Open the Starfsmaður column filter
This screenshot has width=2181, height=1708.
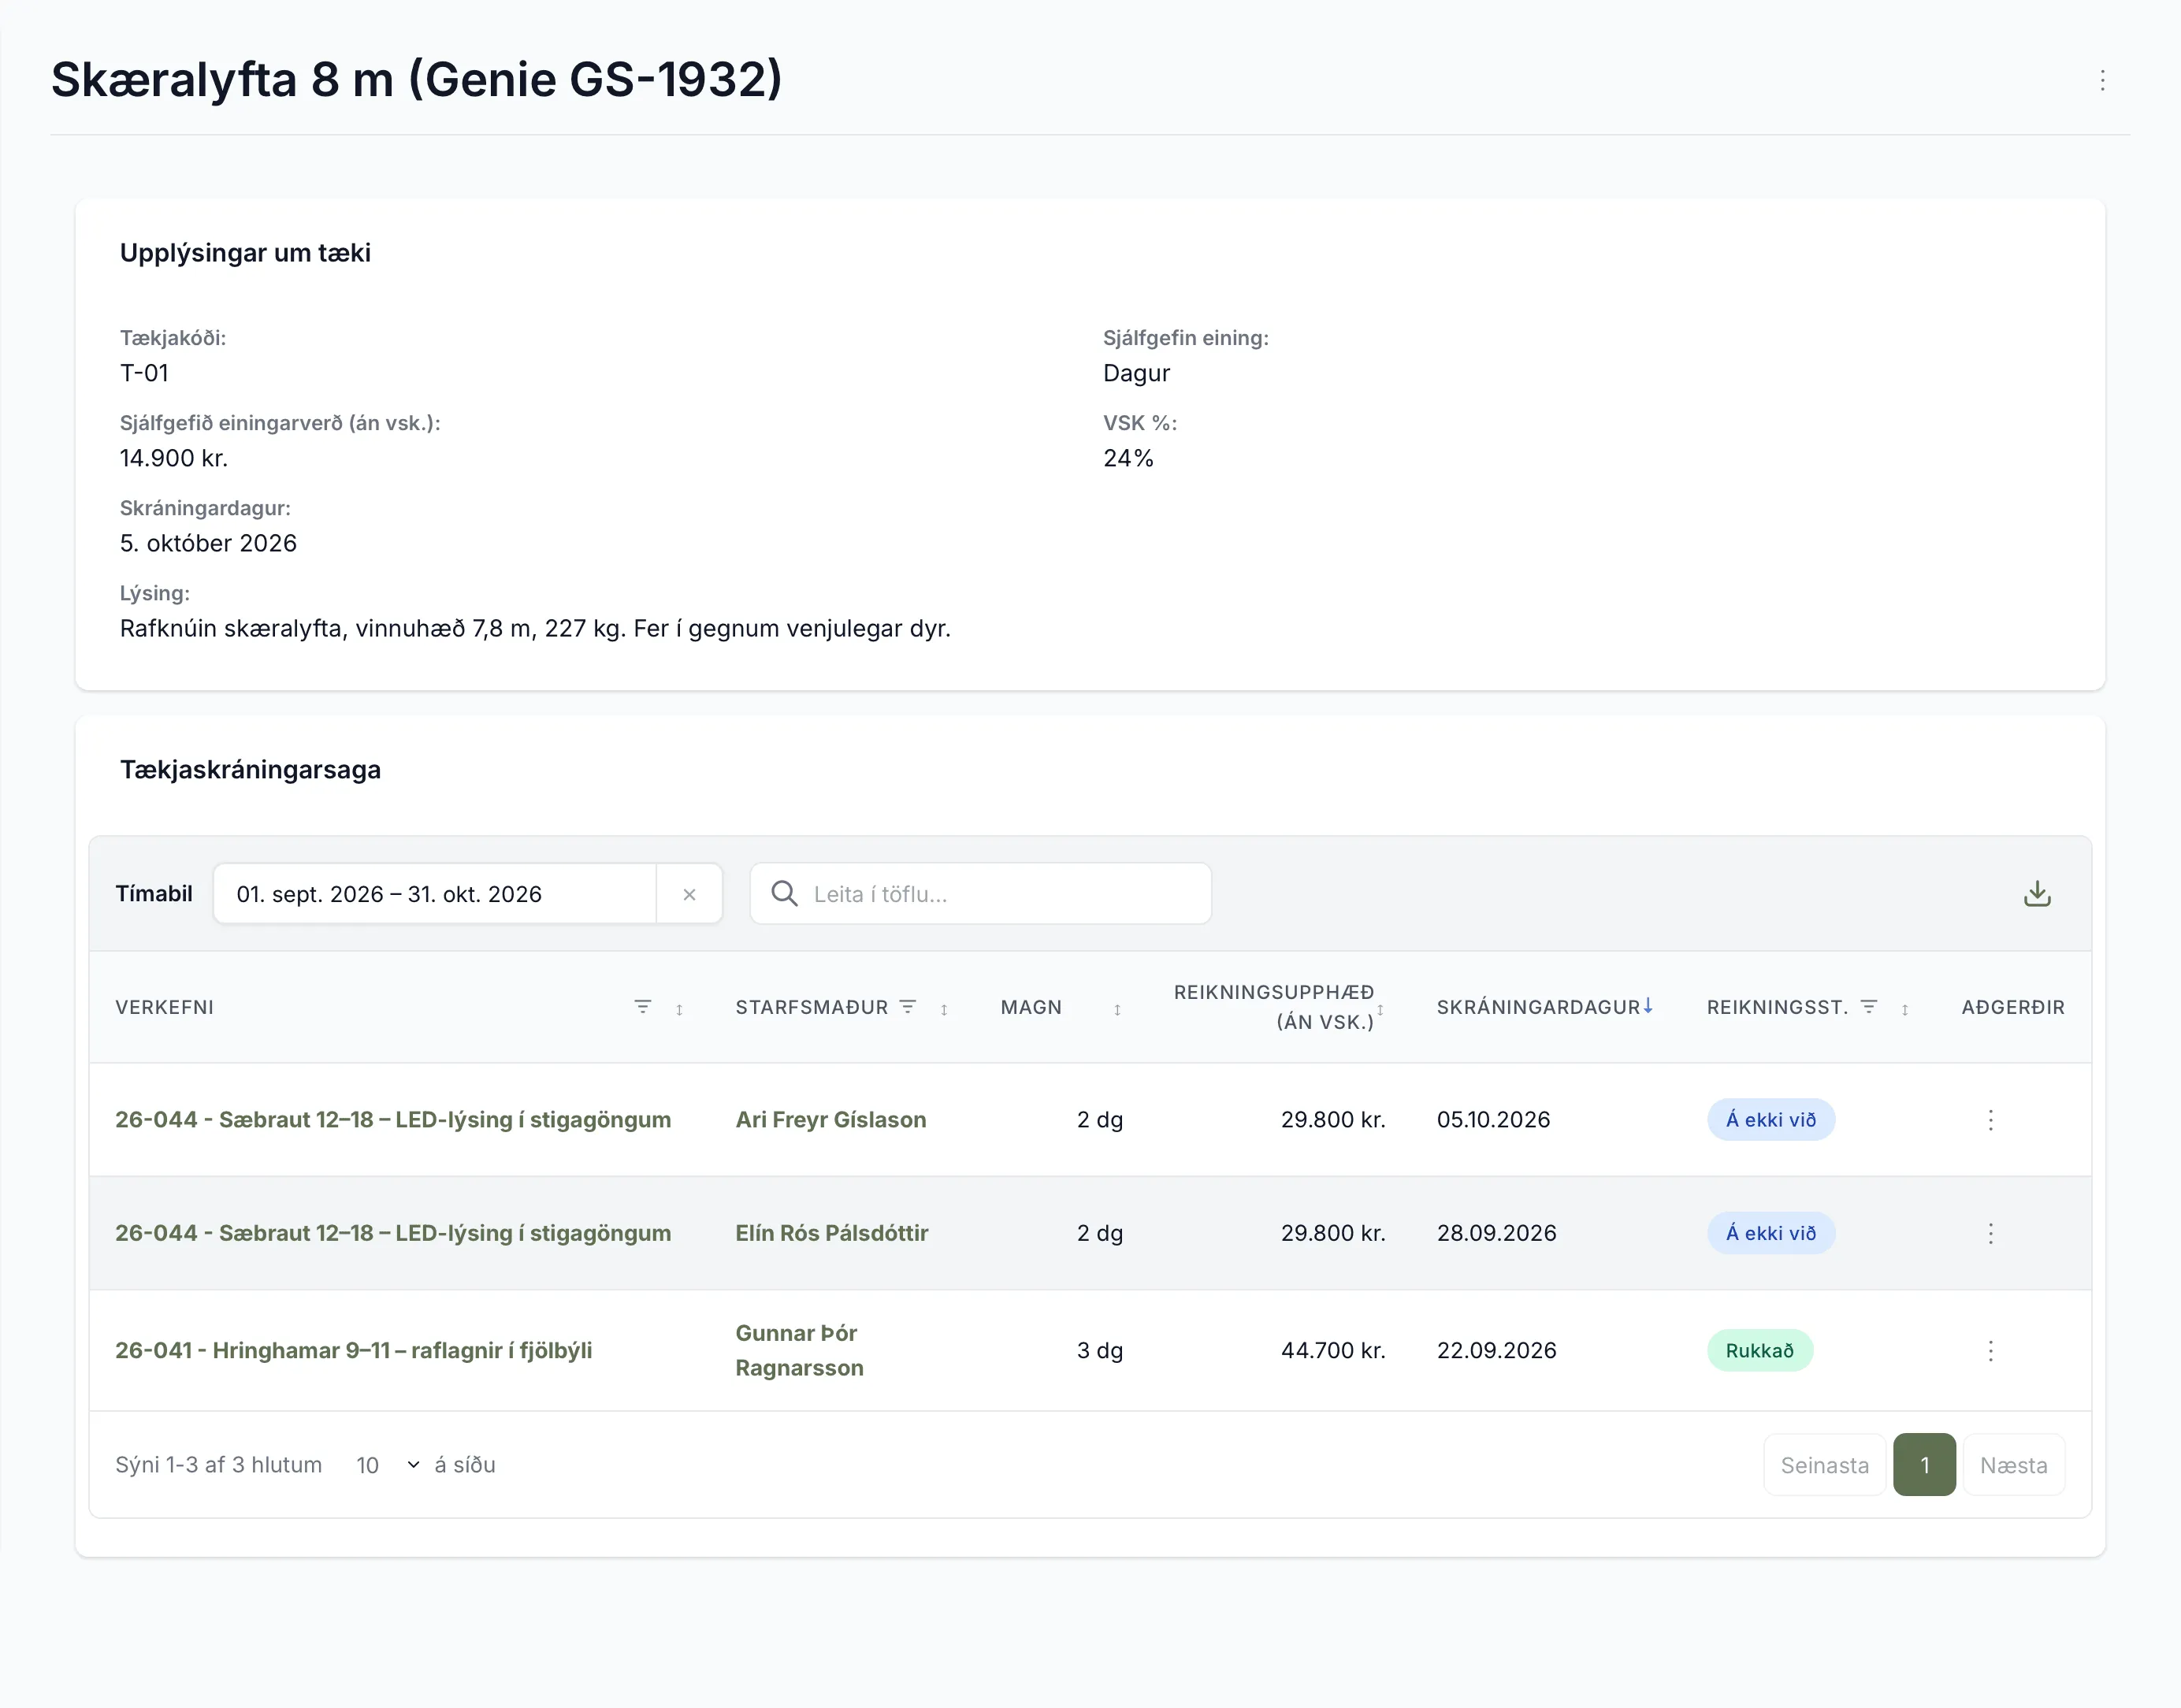908,1007
